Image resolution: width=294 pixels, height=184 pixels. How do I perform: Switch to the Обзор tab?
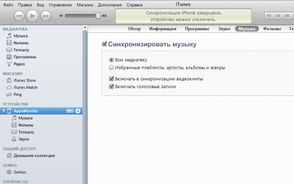click(x=134, y=29)
